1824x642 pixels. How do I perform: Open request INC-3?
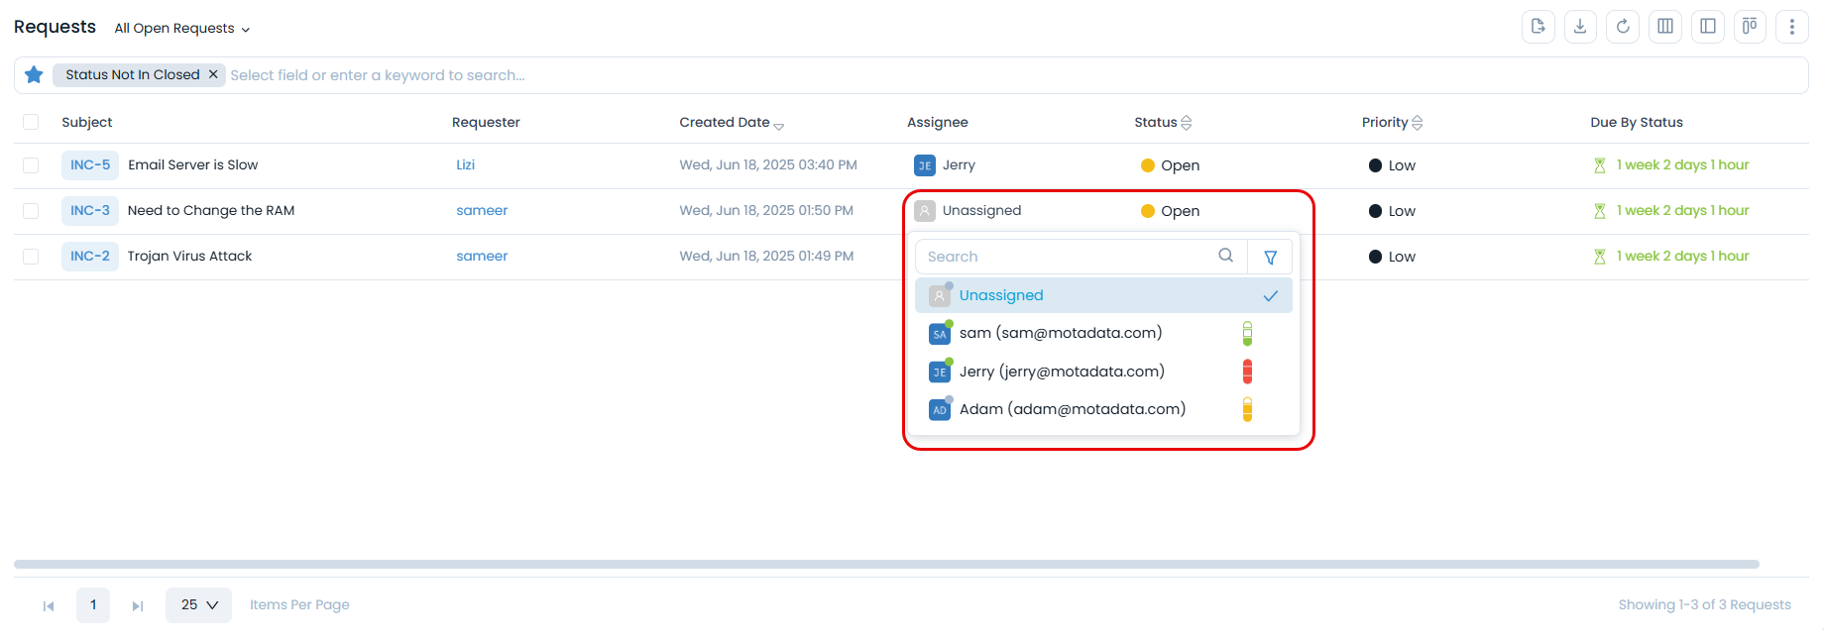(x=90, y=211)
